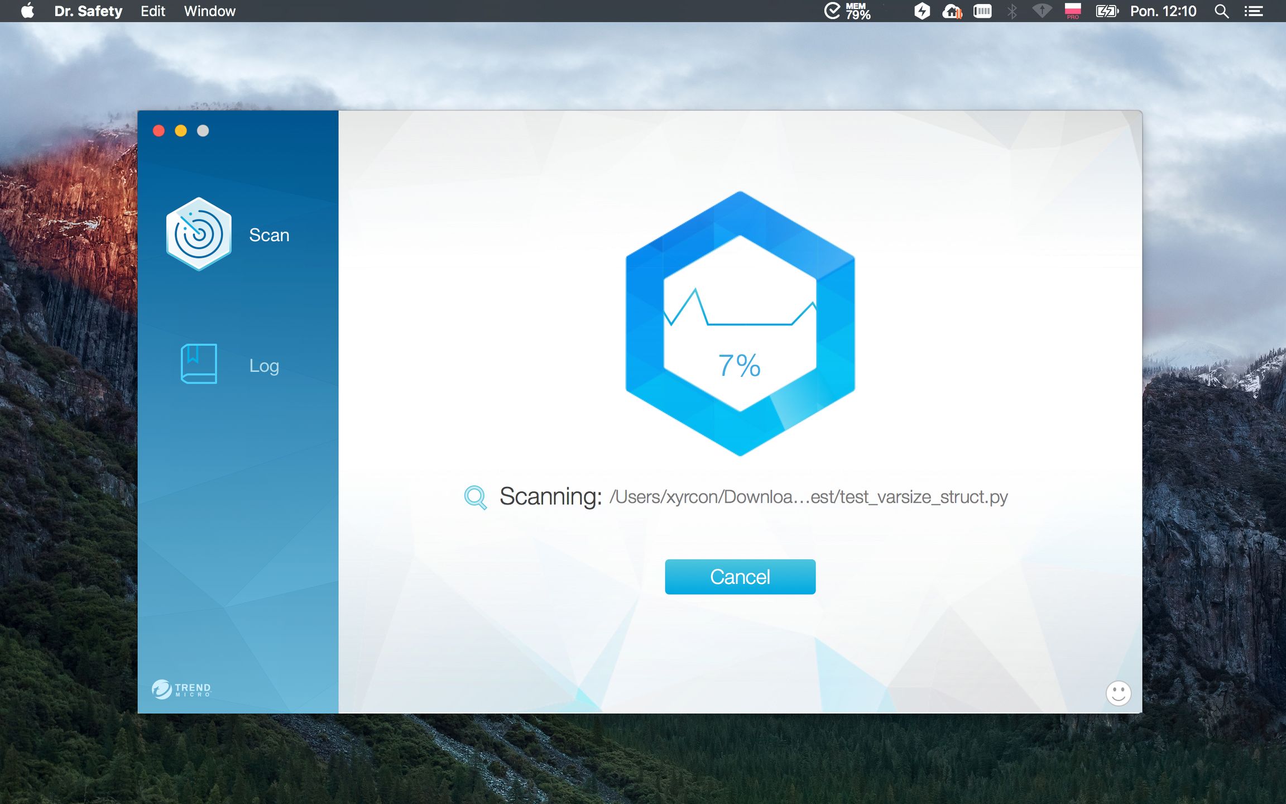Open the Edit menu

click(x=152, y=11)
